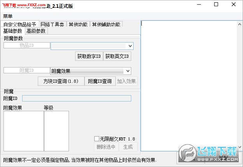Viewport: 243px width, 167px height.
Task: Switch to the 自定义物品给予 tab
Action: click(x=20, y=24)
